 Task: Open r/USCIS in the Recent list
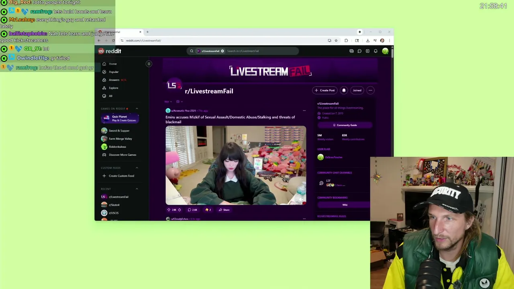(x=114, y=213)
